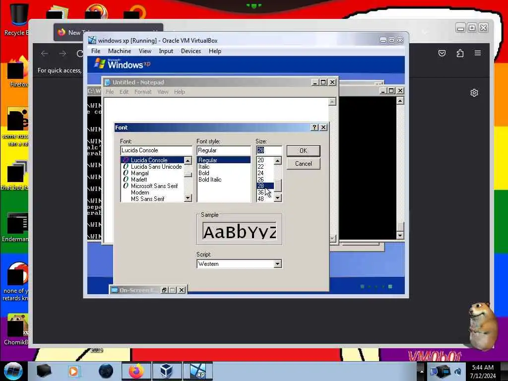
Task: Open Notepad Help menu
Action: (180, 92)
